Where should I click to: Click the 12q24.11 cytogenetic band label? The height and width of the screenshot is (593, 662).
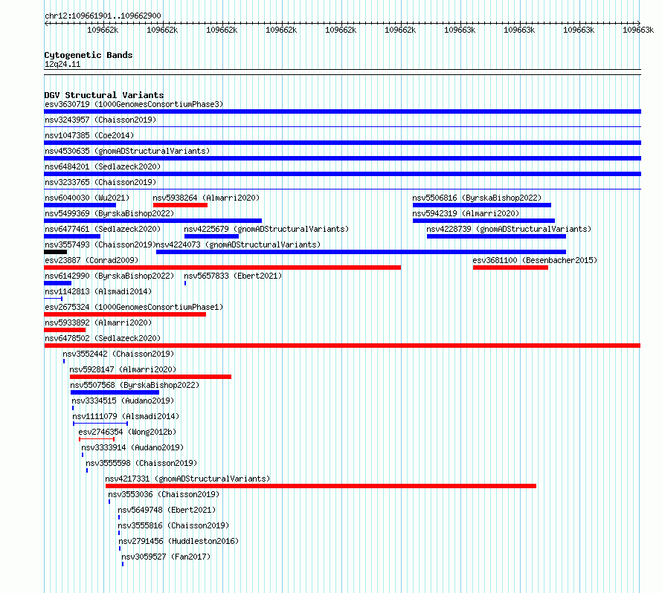click(x=62, y=64)
